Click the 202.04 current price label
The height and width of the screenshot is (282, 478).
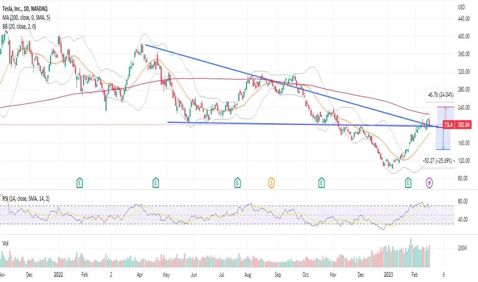pos(463,125)
